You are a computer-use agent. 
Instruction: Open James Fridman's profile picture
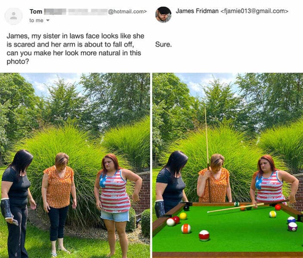[x=163, y=15]
